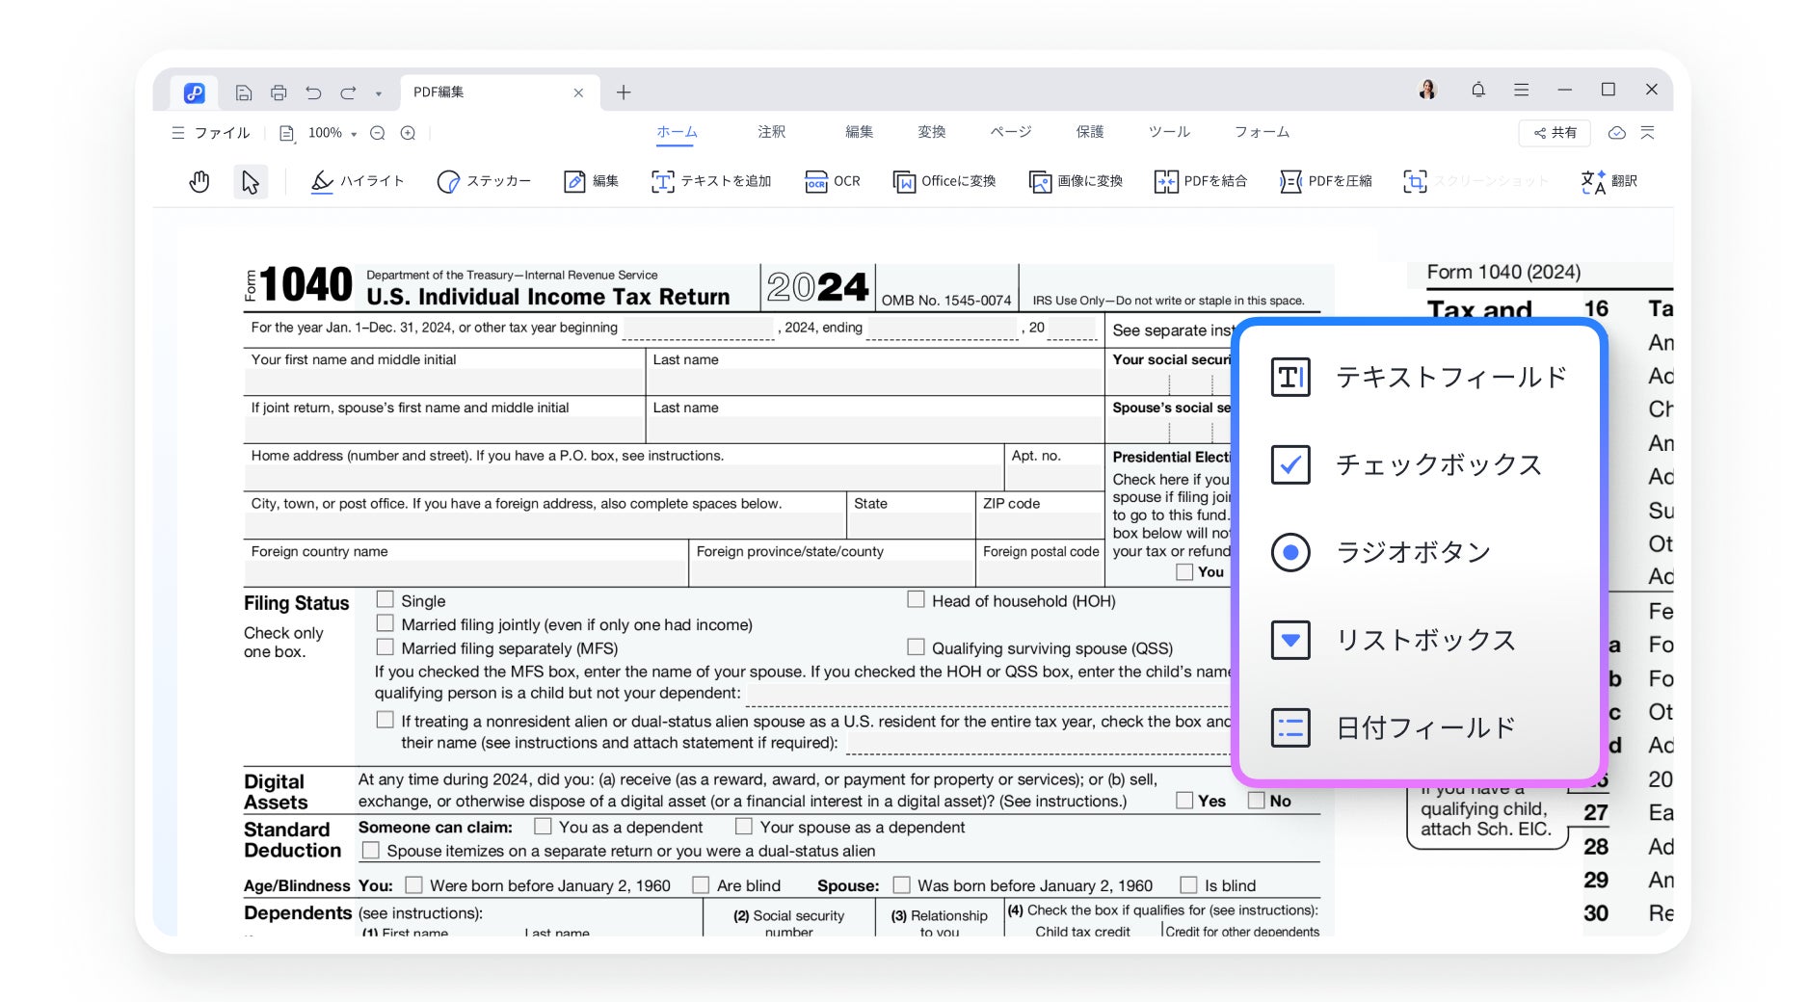The width and height of the screenshot is (1808, 1002).
Task: Click PDFを圧縮 compress tool
Action: click(1325, 181)
